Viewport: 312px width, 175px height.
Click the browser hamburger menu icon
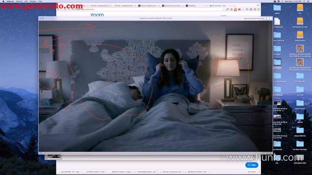259,9
